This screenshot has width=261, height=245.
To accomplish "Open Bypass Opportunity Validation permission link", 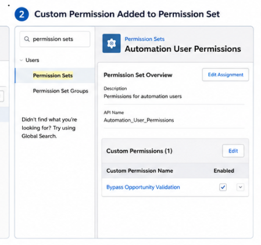I will (143, 187).
